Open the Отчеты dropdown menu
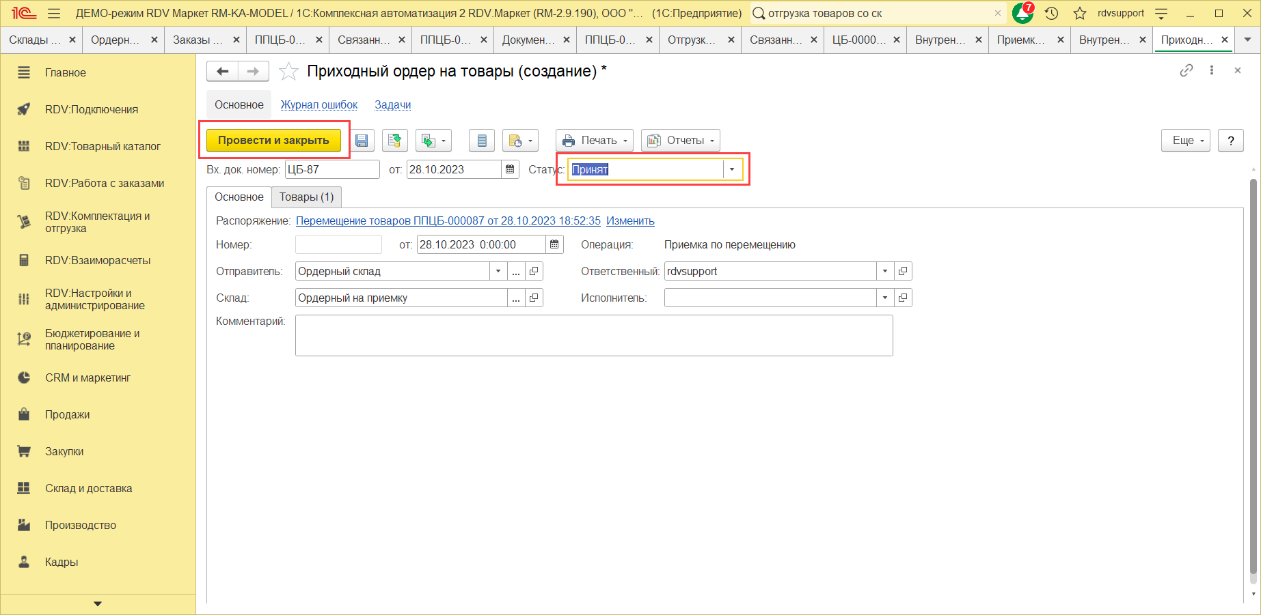The height and width of the screenshot is (615, 1261). [x=680, y=141]
